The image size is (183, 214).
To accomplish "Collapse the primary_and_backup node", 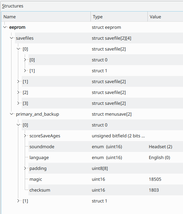I will 12,114.
